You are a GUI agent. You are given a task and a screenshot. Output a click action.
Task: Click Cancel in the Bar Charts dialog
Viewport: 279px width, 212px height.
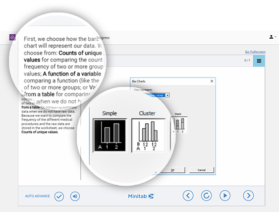pos(201,170)
